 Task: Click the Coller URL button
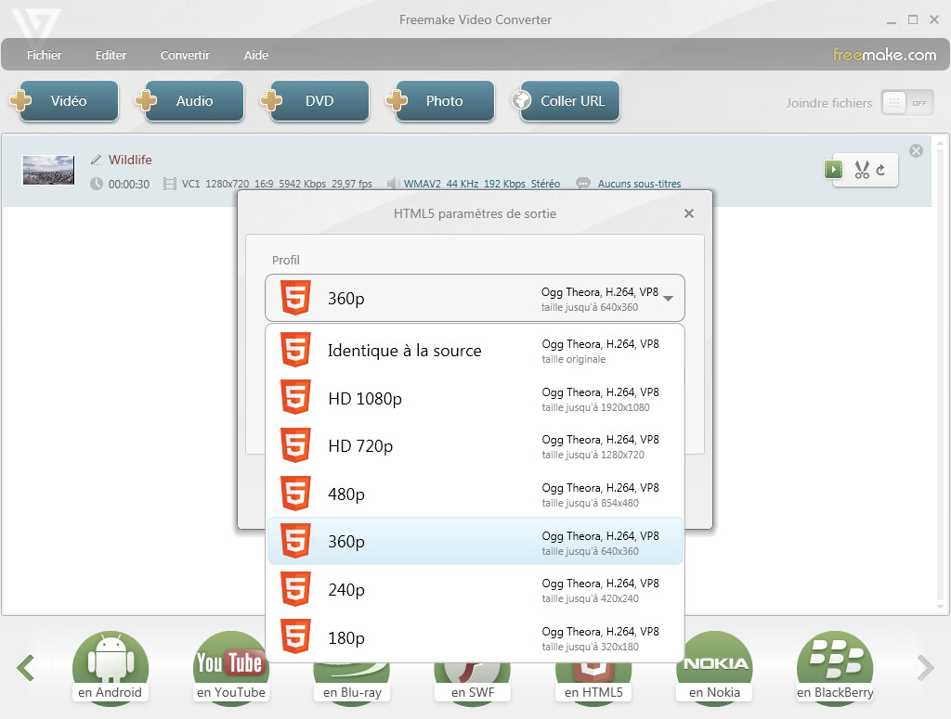click(x=564, y=101)
